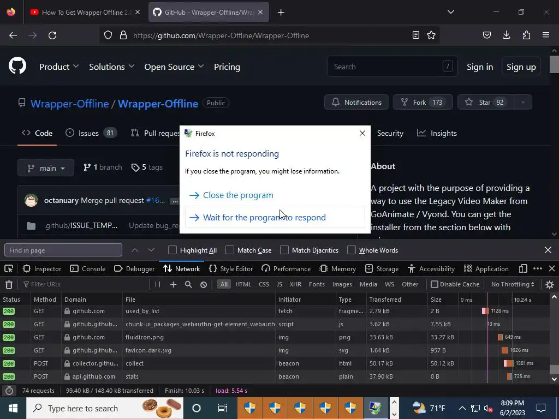
Task: Open the Issues tab of the repository
Action: [91, 133]
